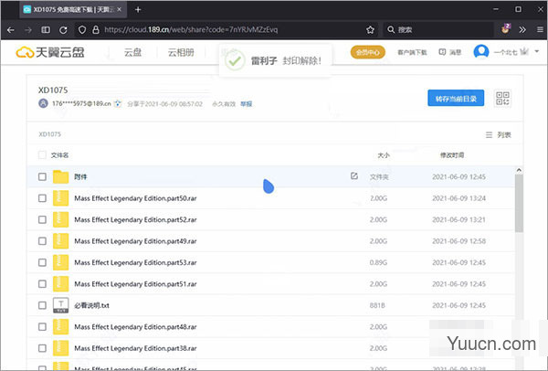The image size is (548, 371).
Task: Reload the page with the refresh icon
Action: (x=63, y=30)
